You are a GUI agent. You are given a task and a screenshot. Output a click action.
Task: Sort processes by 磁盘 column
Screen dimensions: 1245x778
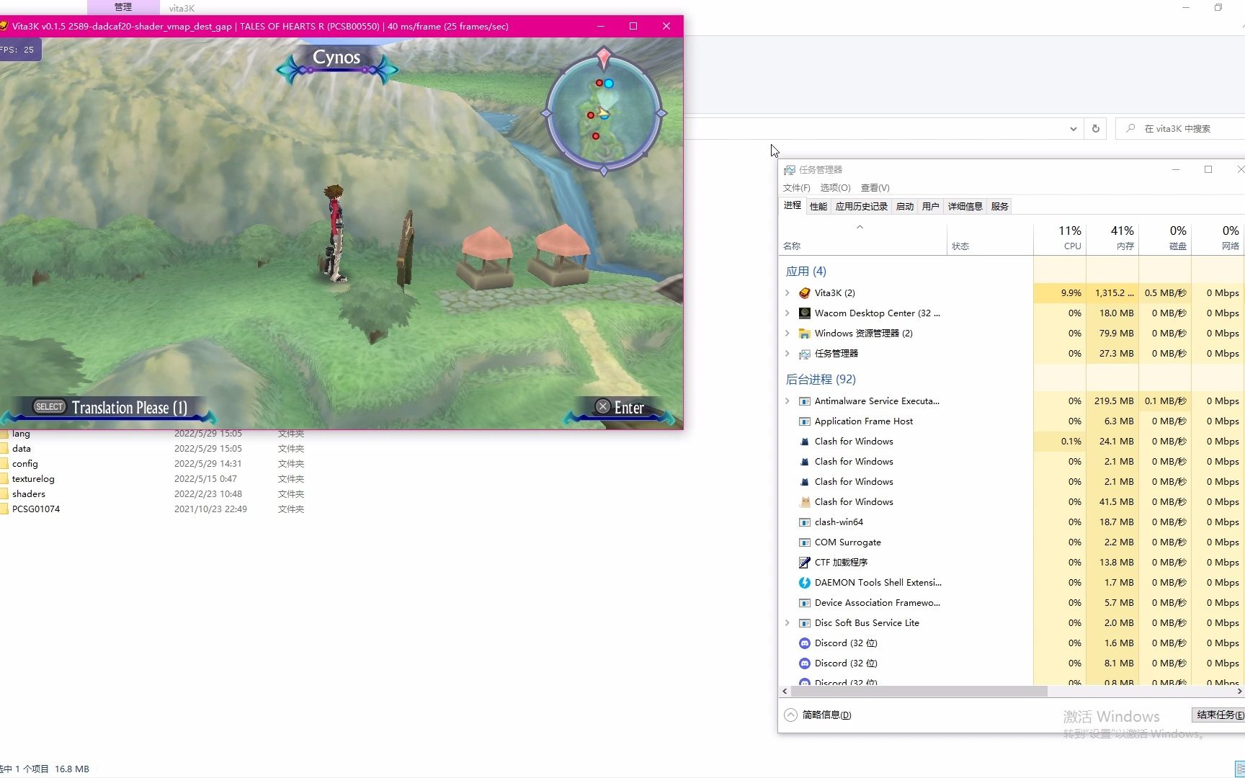pos(1165,238)
